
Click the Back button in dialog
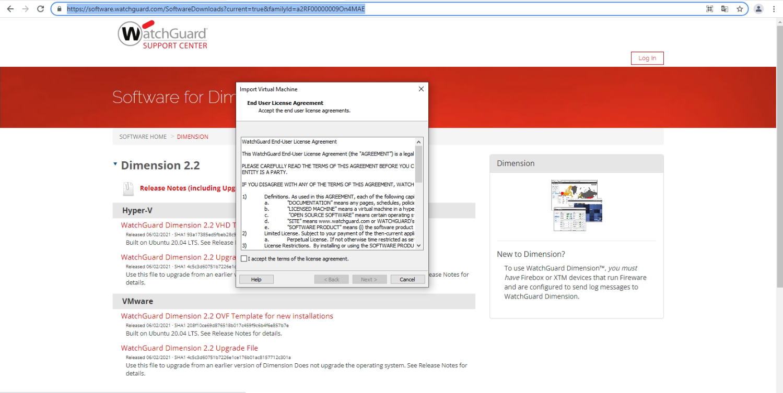[331, 279]
